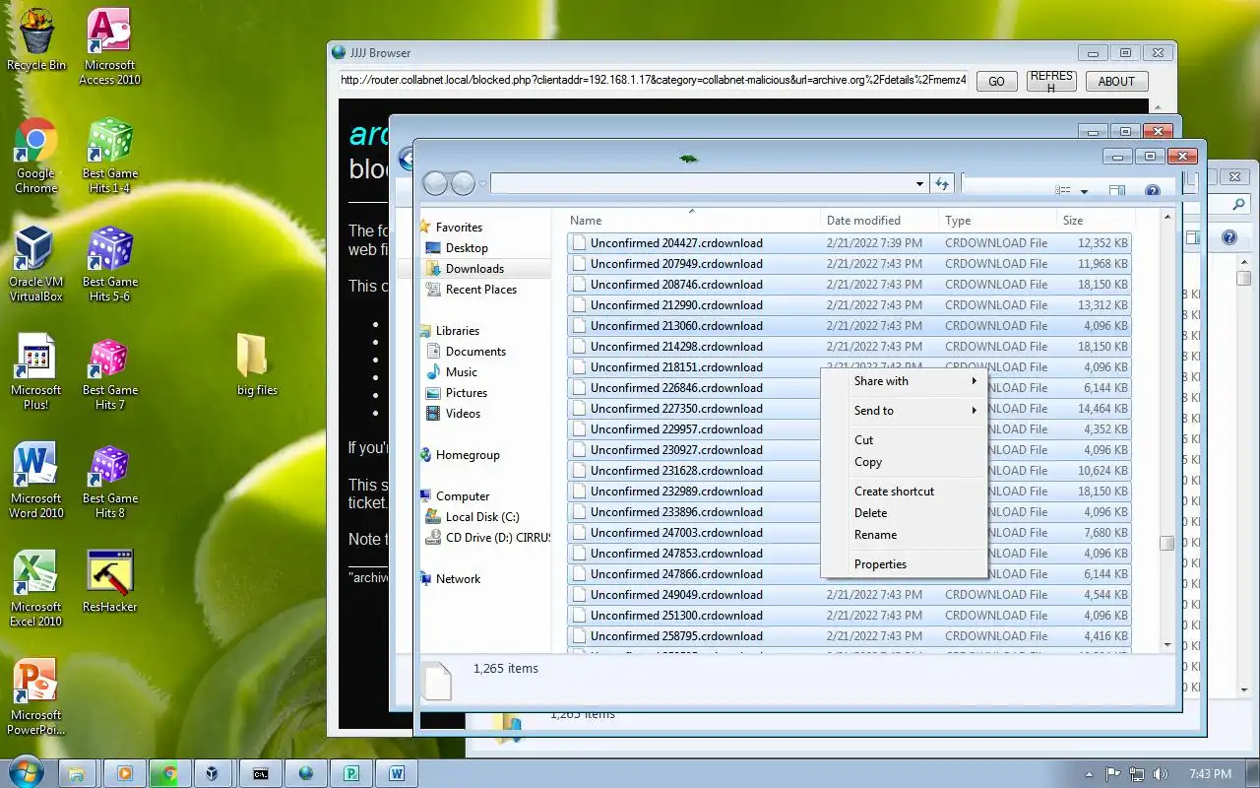This screenshot has height=788, width=1260.
Task: Expand the Explorer address bar dropdown
Action: coord(919,184)
